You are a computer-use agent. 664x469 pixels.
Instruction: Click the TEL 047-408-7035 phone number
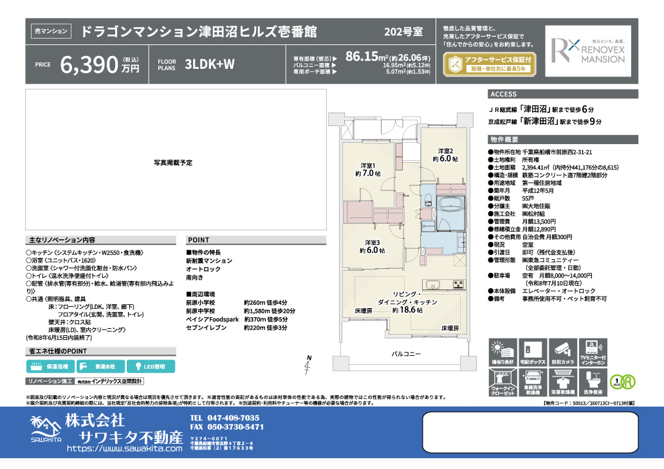tap(225, 418)
